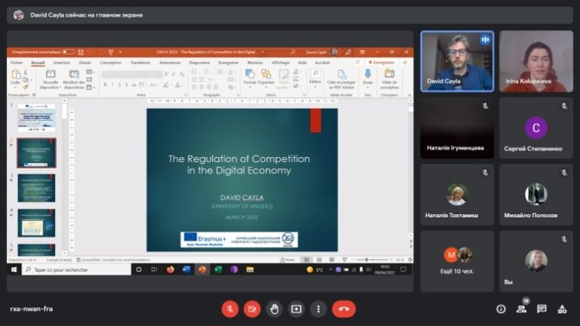Viewport: 580px width, 326px height.
Task: Click the Idées de conception icon
Action: coord(389,74)
